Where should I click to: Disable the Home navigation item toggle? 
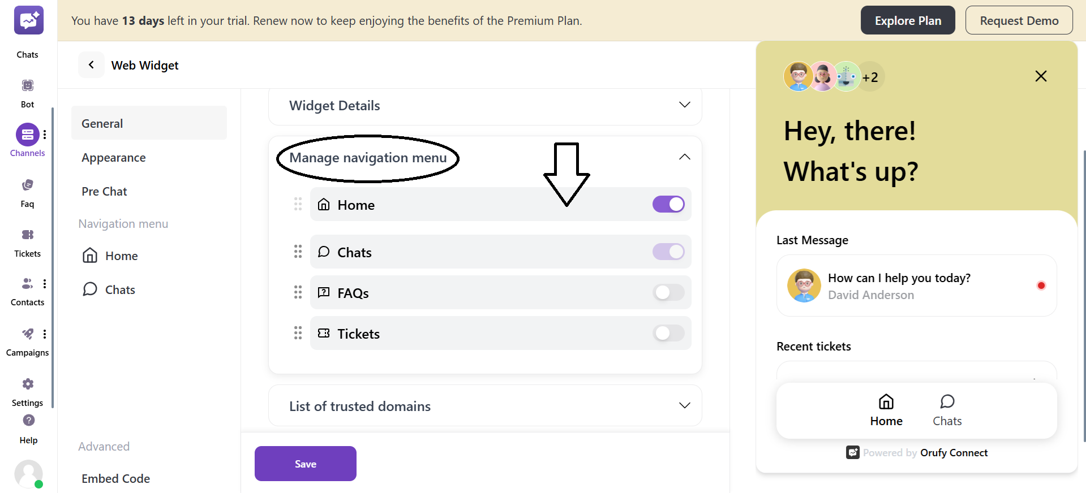click(668, 204)
